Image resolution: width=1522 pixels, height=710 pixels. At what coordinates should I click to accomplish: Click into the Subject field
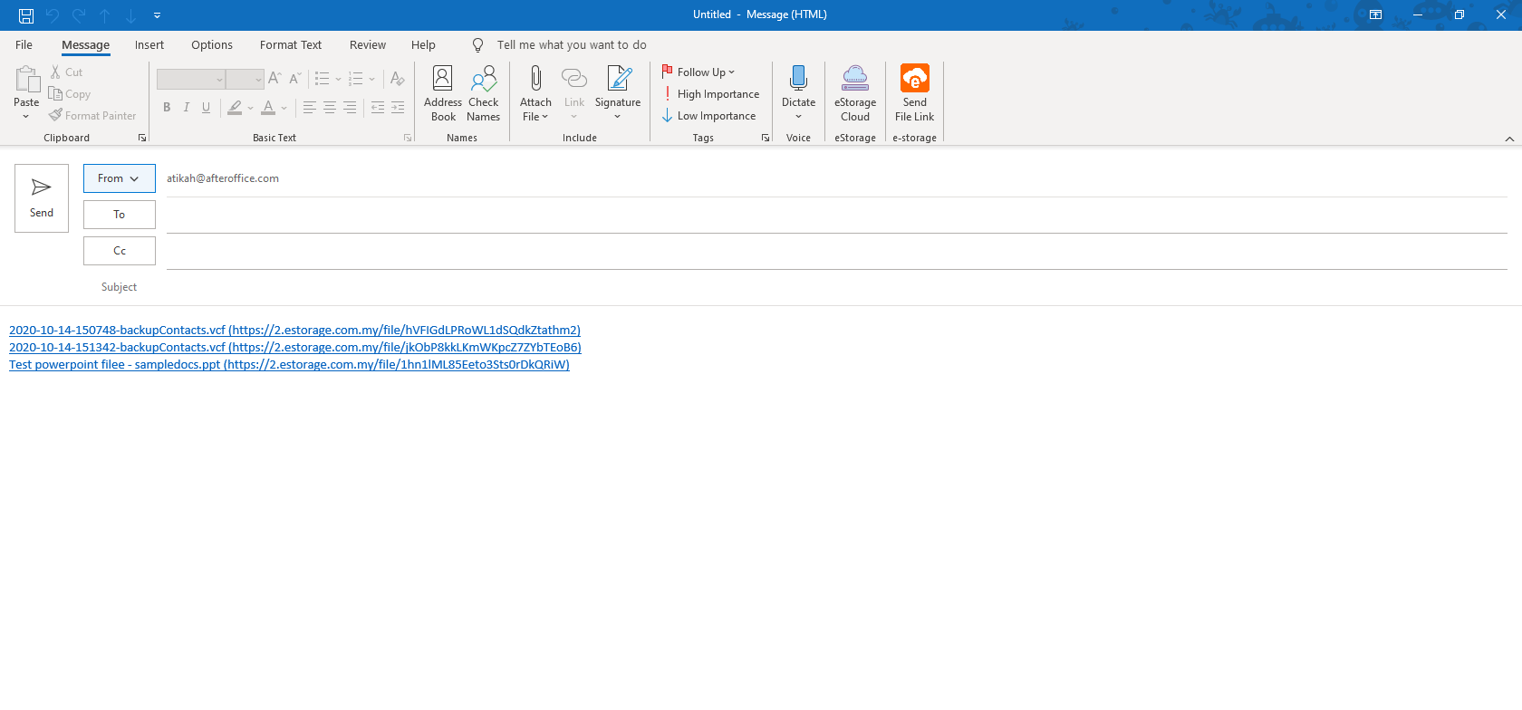[815, 287]
